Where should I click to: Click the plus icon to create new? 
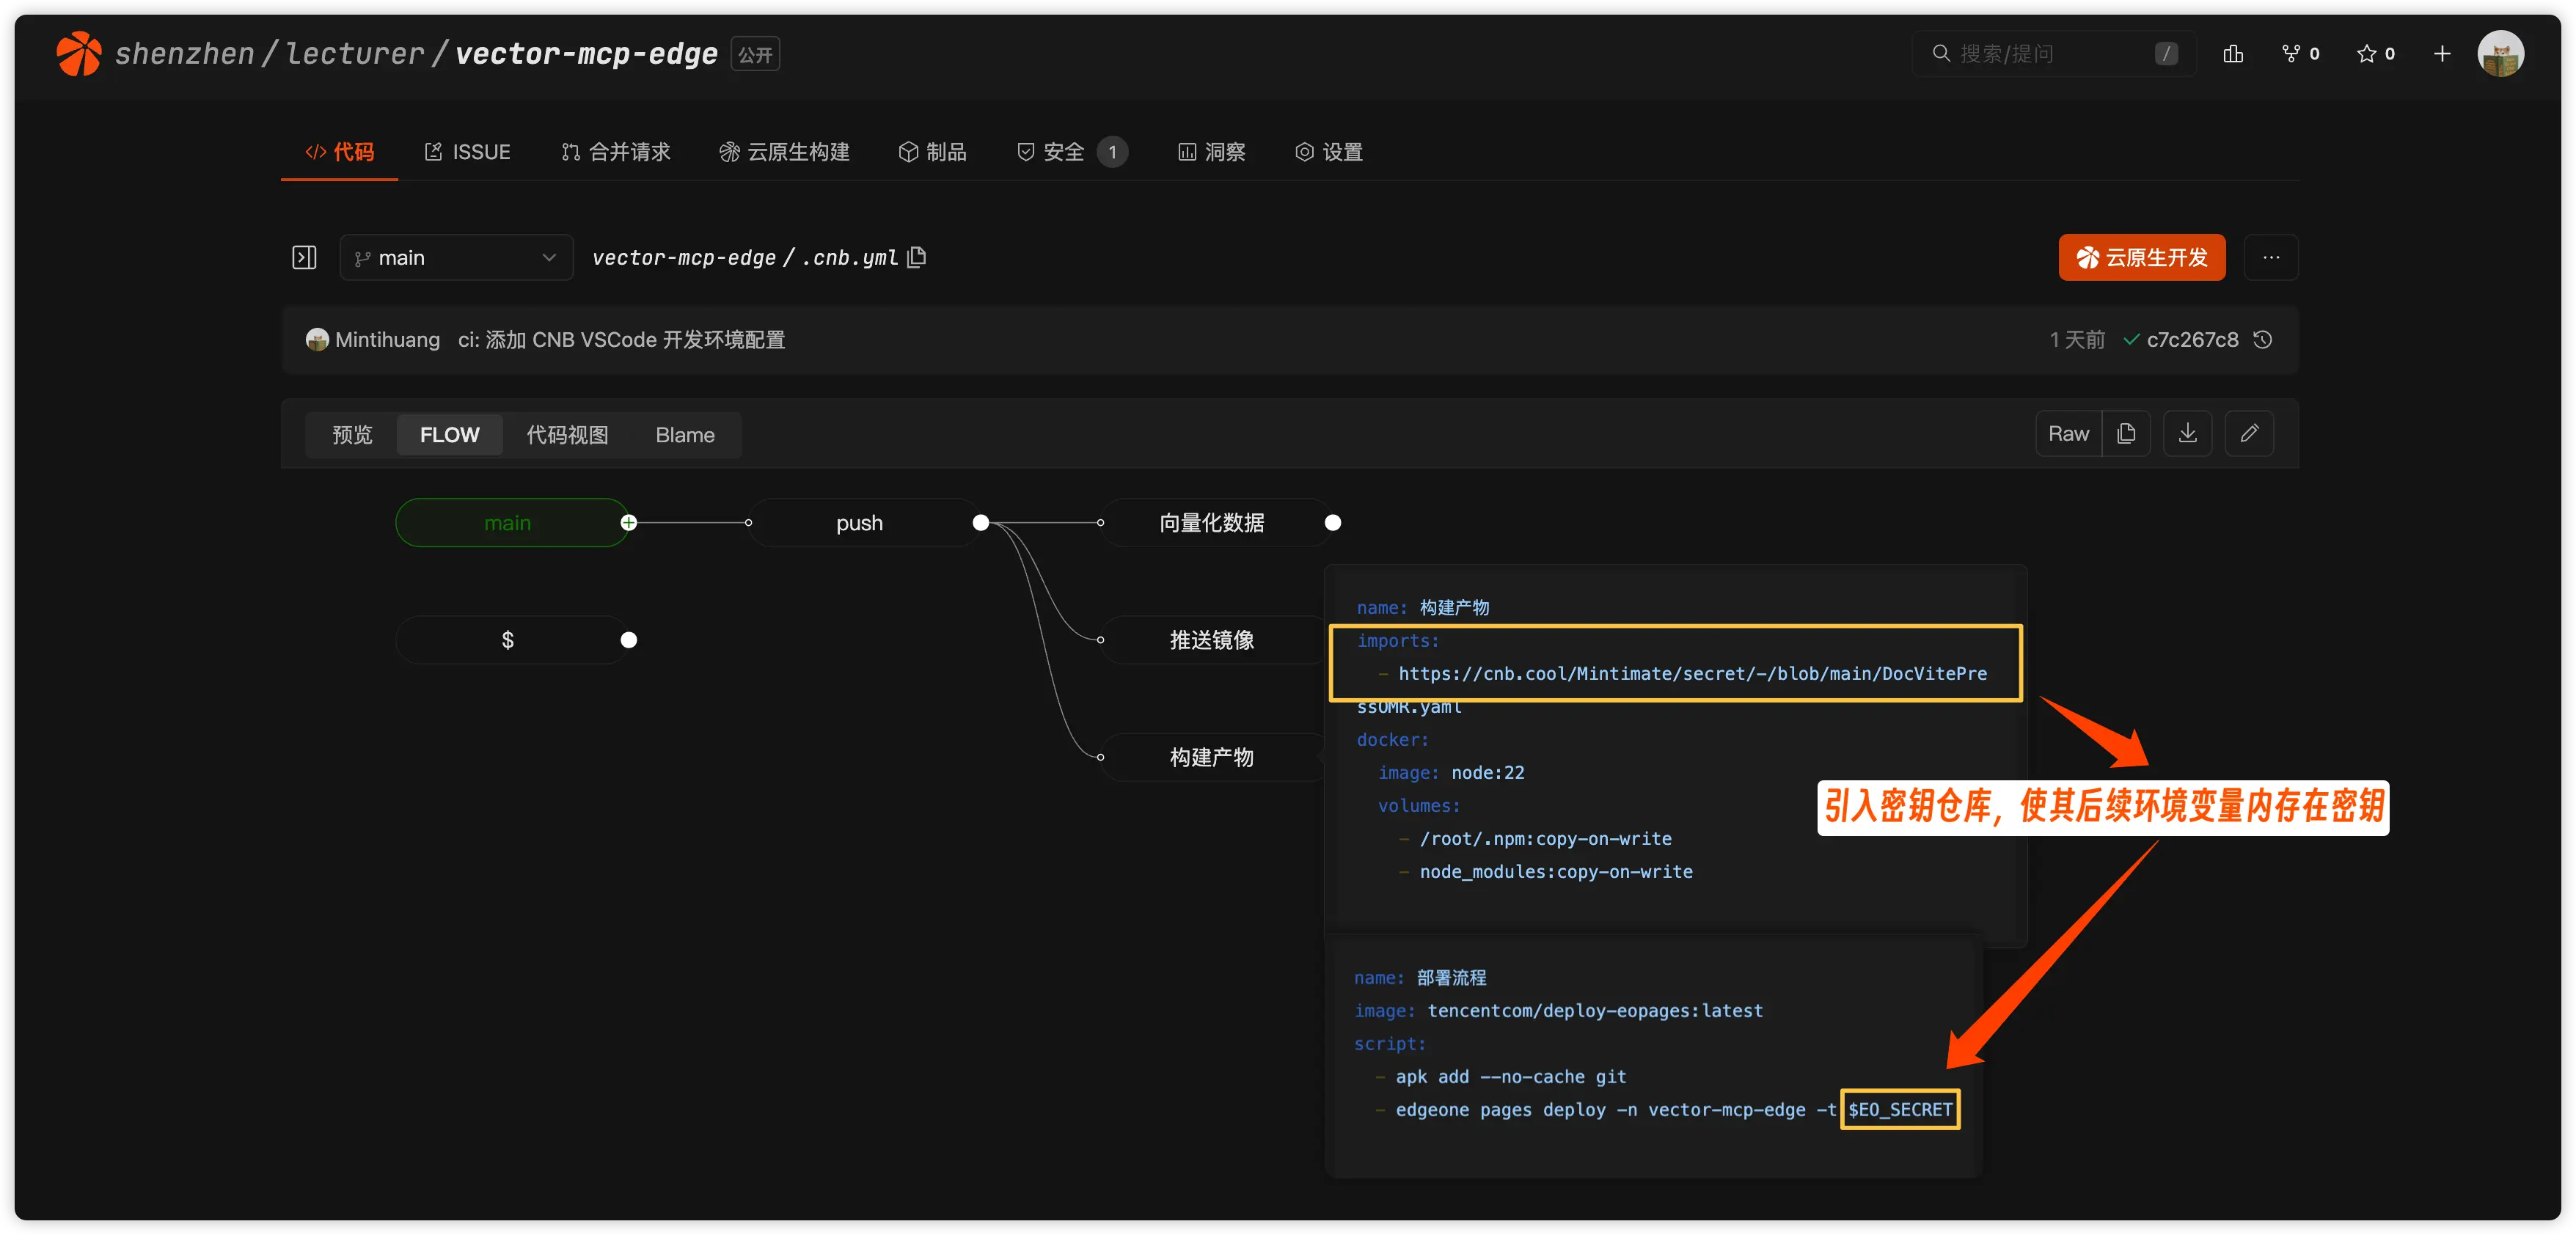(2442, 53)
